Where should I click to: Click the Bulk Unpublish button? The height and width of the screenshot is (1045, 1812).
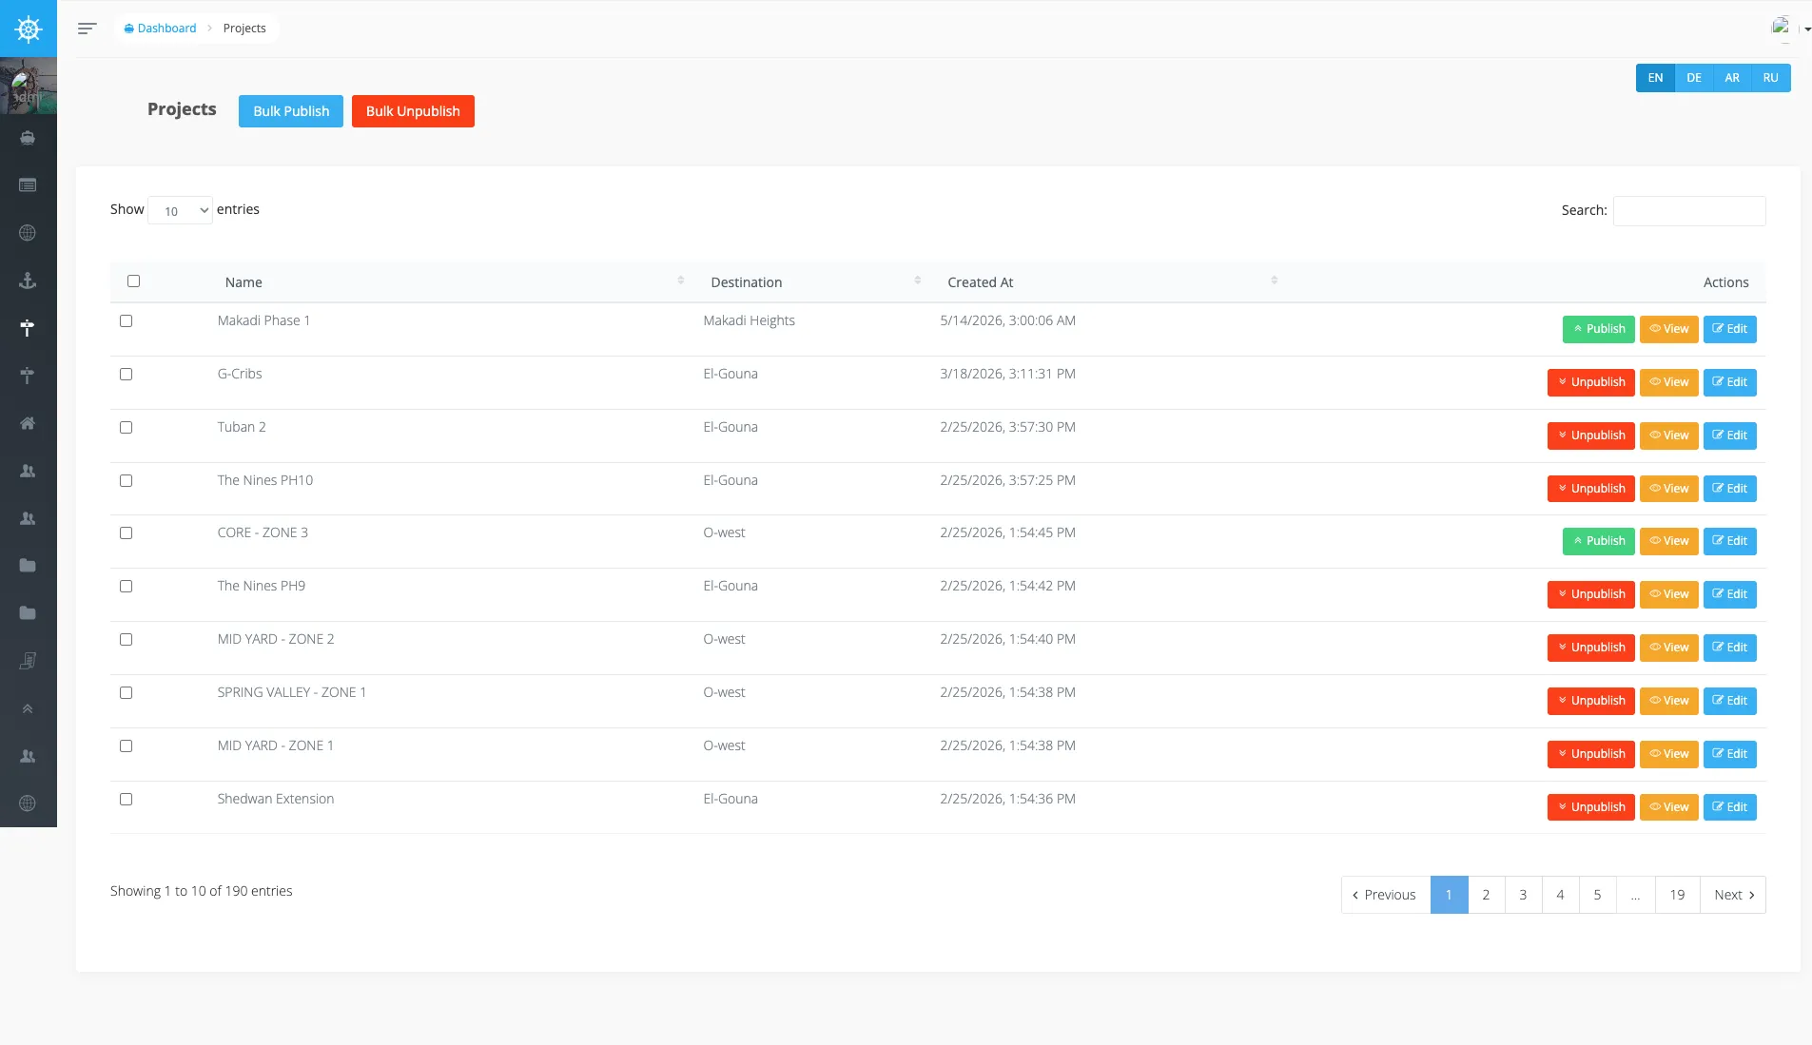click(x=413, y=111)
